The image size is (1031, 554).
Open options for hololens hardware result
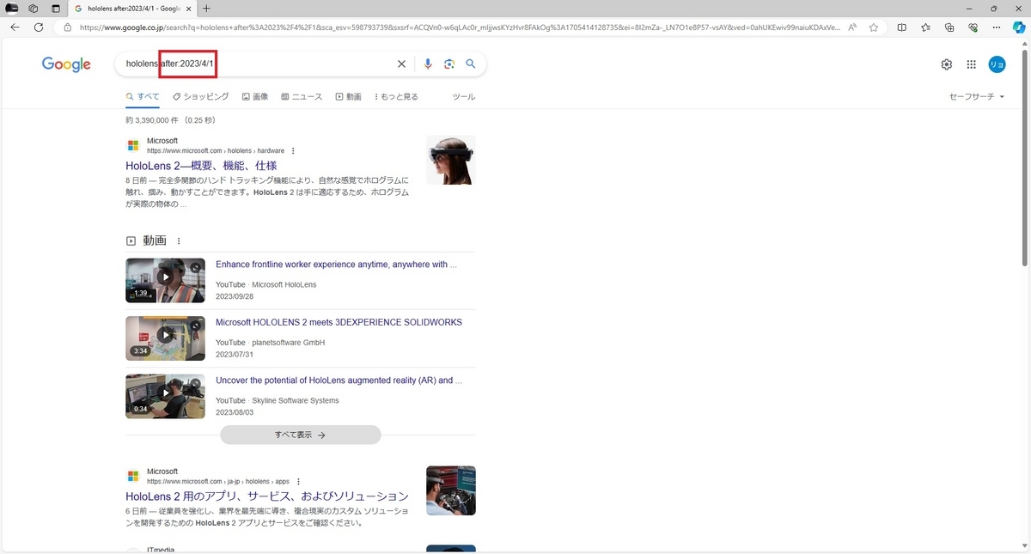(293, 151)
